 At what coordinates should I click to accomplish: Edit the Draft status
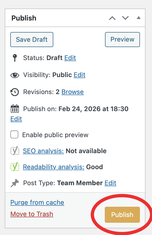pos(70,58)
